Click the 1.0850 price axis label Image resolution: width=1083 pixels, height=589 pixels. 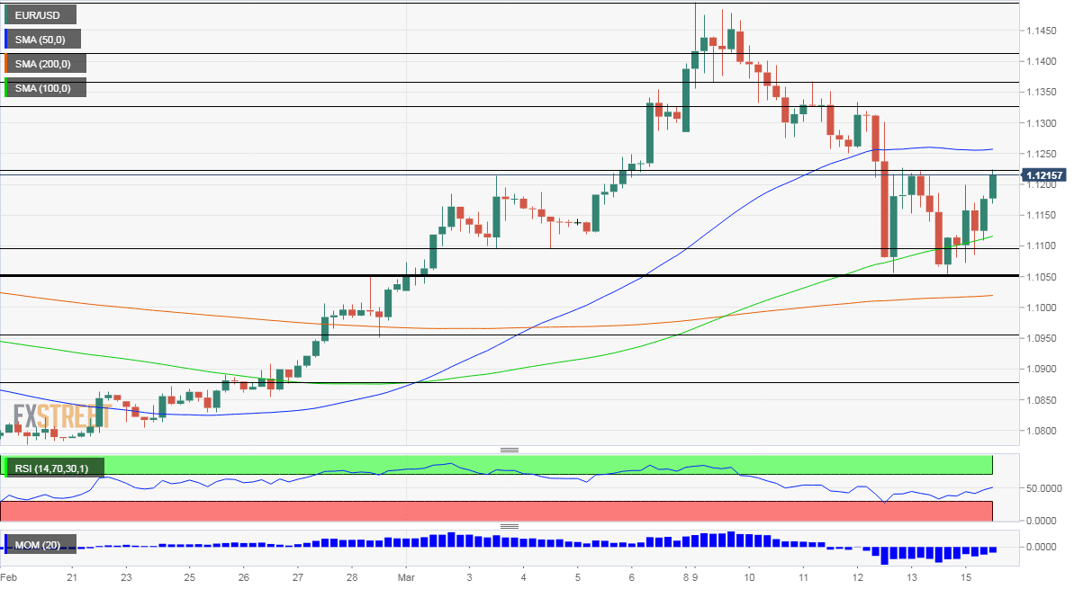click(1041, 400)
